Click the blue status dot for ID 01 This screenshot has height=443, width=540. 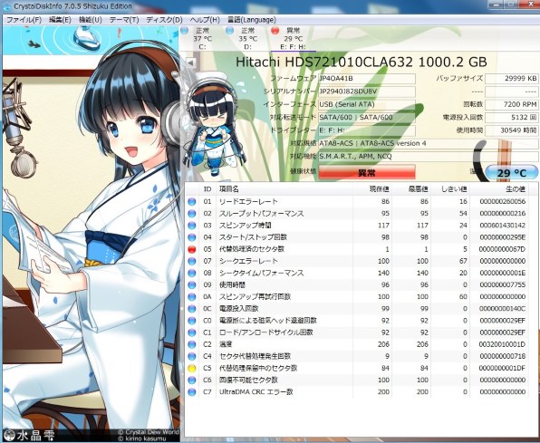click(x=192, y=201)
